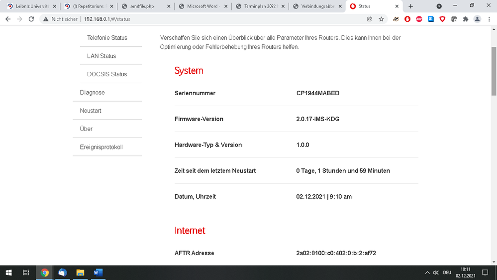Click uptime '0 Tage, 1 Stunden und 59 Minuten'
The height and width of the screenshot is (280, 497).
click(343, 171)
